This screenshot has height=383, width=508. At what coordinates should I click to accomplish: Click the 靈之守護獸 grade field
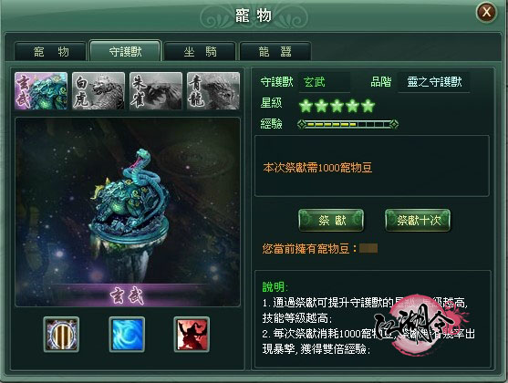point(434,82)
